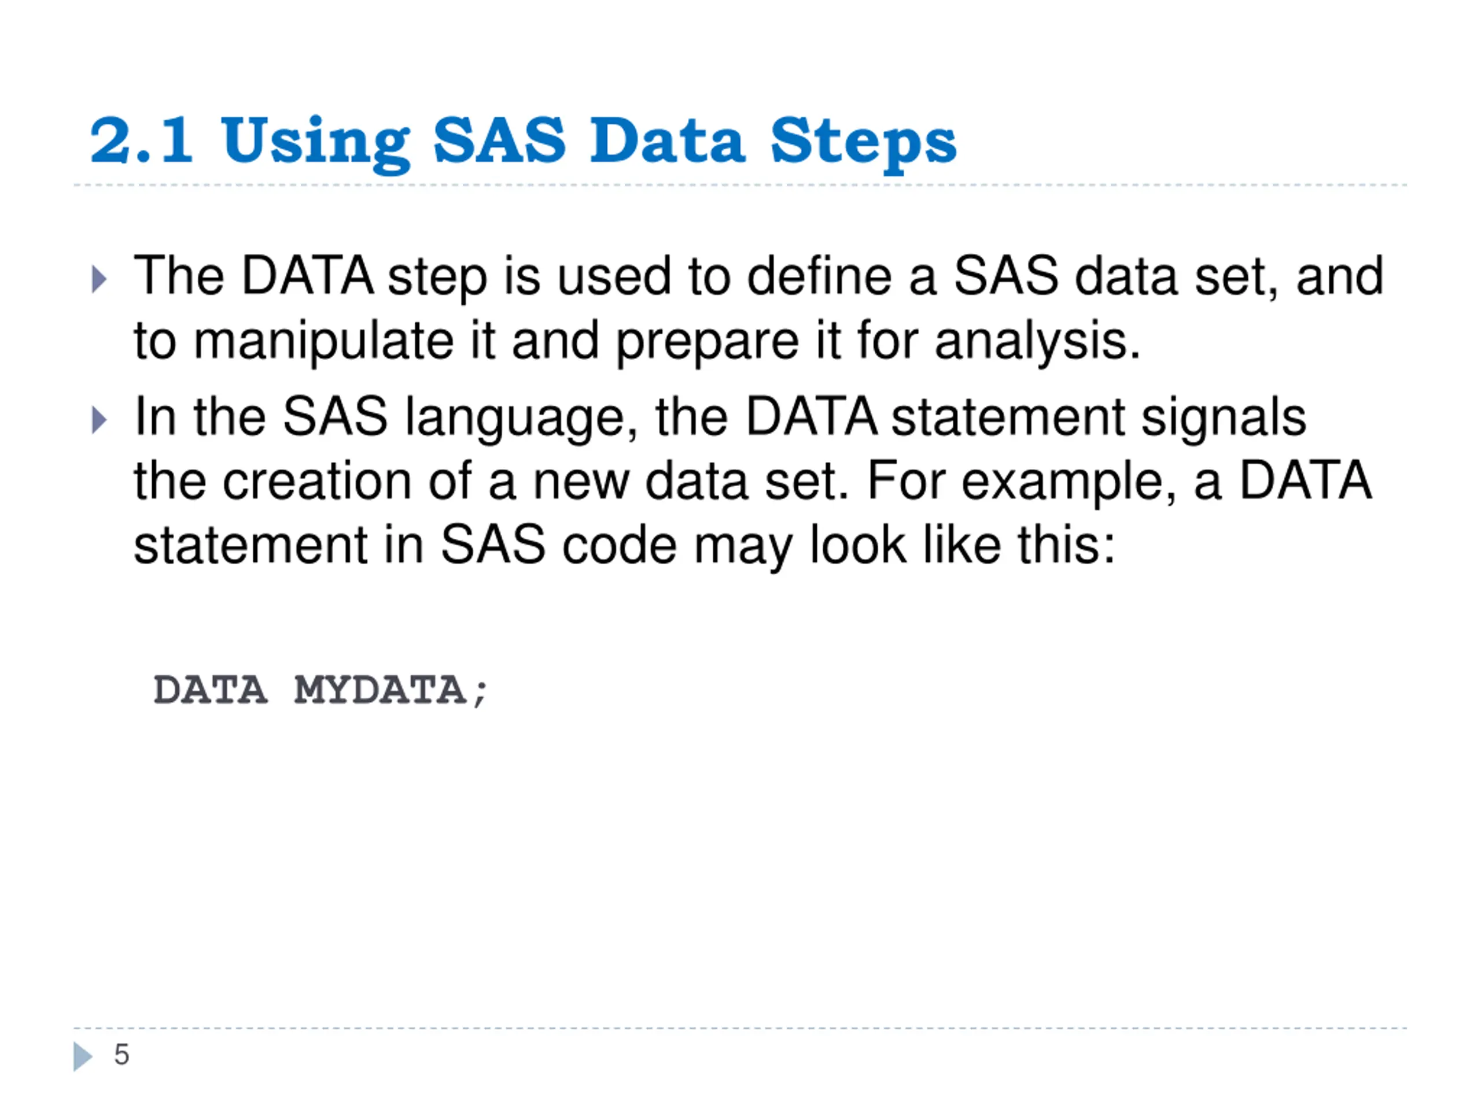
Task: Click the line 'to manipulate it and prepare it'
Action: pyautogui.click(x=637, y=341)
